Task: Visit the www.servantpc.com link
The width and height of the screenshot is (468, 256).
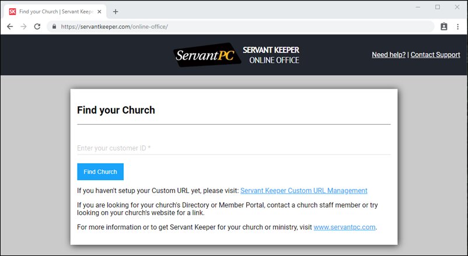Action: tap(344, 227)
